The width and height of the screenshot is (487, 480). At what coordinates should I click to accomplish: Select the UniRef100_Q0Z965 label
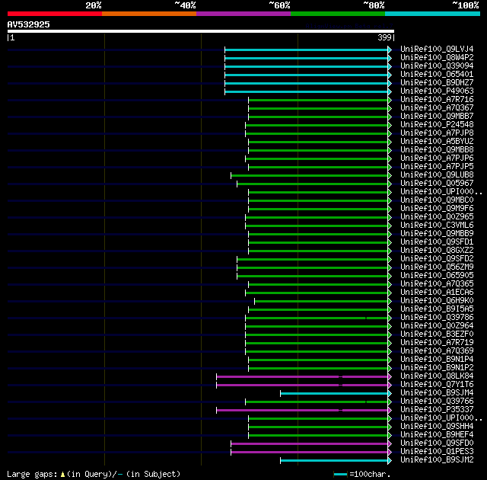[437, 217]
